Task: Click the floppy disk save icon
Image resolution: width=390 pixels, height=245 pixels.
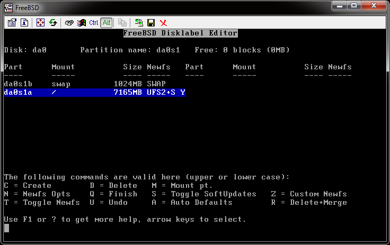Action: pyautogui.click(x=151, y=23)
